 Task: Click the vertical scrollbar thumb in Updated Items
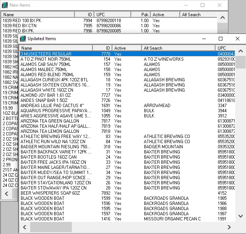pyautogui.click(x=240, y=62)
